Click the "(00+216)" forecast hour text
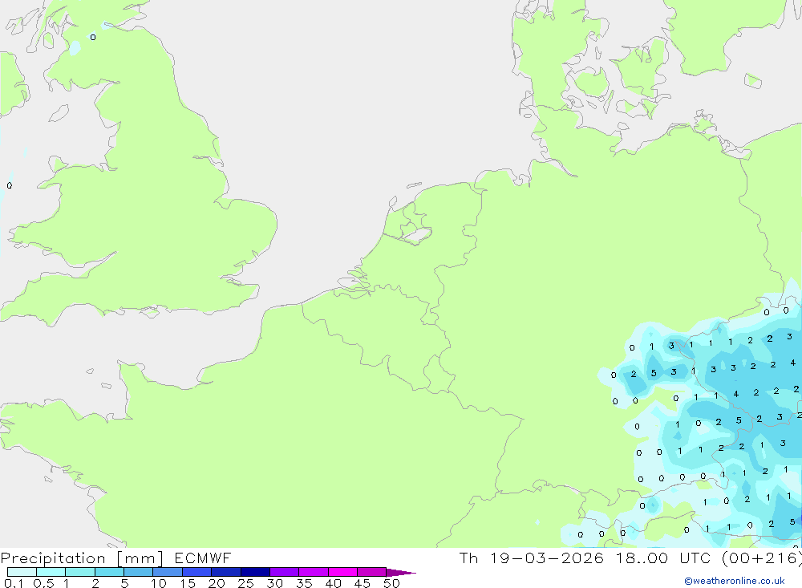 point(761,558)
